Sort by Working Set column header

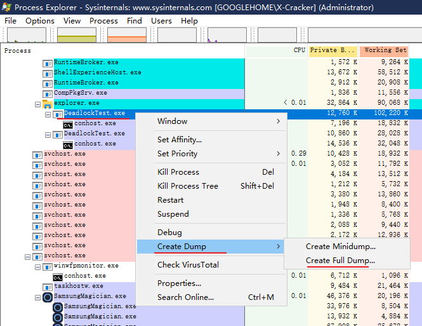tap(384, 51)
